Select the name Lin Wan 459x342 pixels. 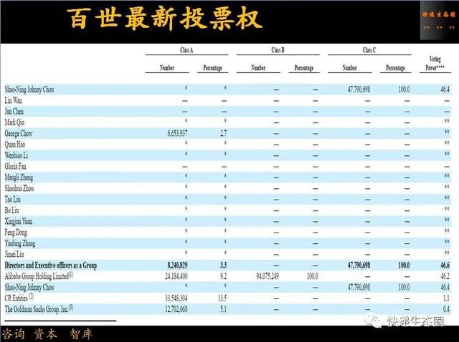pyautogui.click(x=13, y=100)
